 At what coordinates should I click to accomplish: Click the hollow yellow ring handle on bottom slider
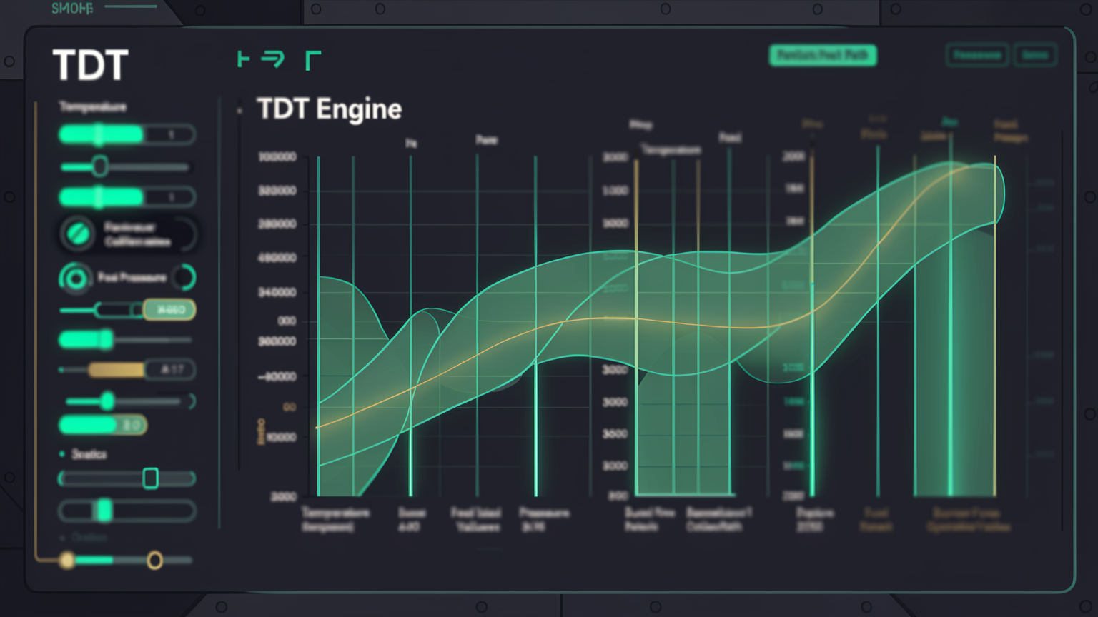coord(154,561)
